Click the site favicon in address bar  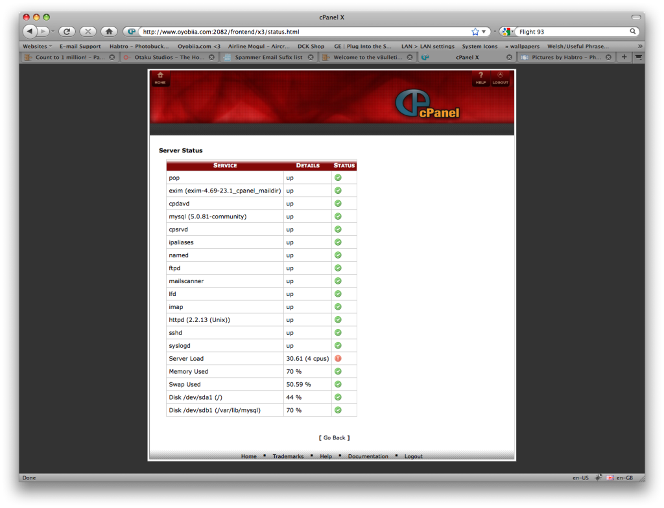click(x=132, y=32)
